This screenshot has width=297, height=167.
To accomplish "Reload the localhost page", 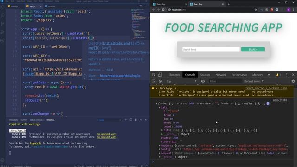I will pos(163,10).
